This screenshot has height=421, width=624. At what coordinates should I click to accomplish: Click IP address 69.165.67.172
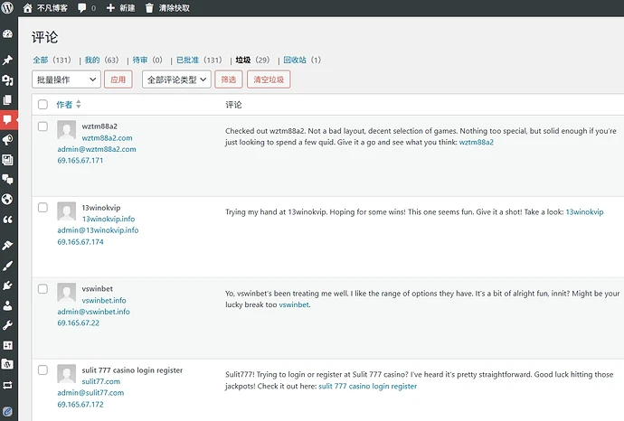(x=80, y=405)
